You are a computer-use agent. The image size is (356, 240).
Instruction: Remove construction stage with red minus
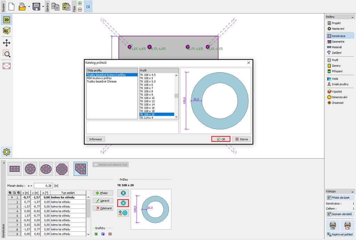pos(80,9)
